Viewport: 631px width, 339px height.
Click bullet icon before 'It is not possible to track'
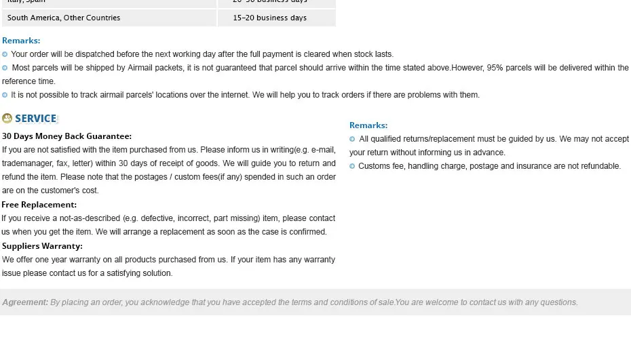click(x=5, y=96)
